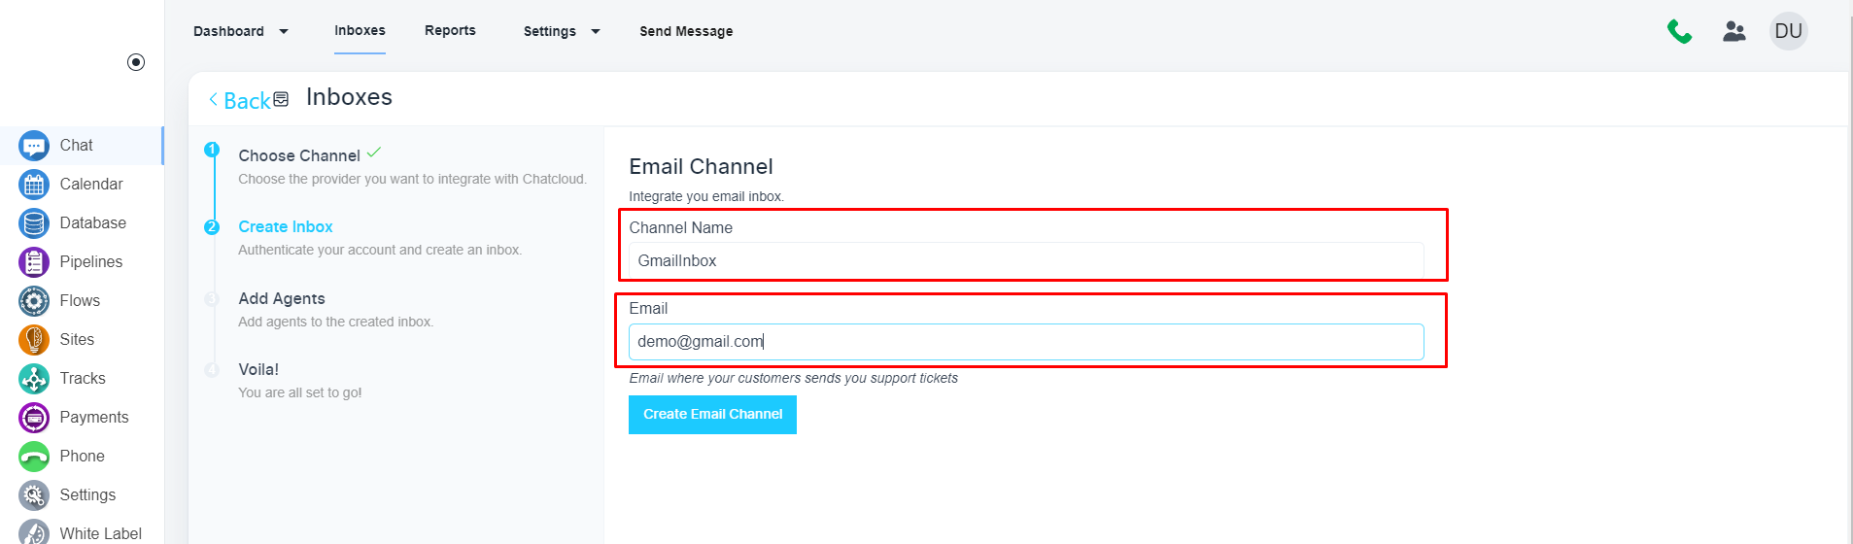This screenshot has height=544, width=1853.
Task: Open the DU user avatar menu
Action: coord(1788,31)
